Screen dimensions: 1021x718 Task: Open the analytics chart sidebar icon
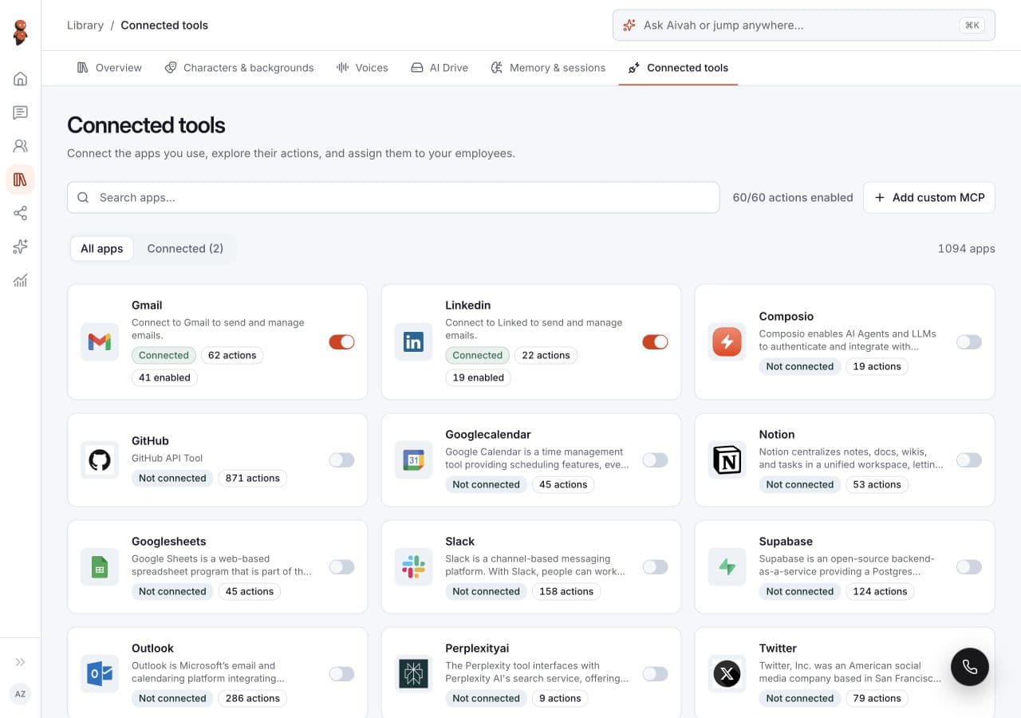(21, 280)
